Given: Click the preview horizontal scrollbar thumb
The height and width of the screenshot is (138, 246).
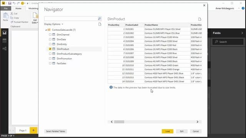Looking at the screenshot, I should click(119, 122).
